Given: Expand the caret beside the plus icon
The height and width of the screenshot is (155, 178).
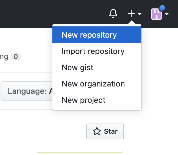Looking at the screenshot, I should coord(140,14).
